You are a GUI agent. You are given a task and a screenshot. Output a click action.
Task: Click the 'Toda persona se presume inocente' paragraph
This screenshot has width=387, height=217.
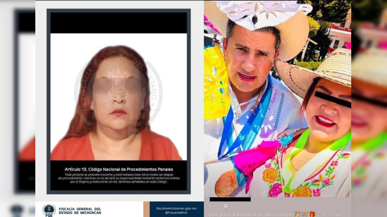119,178
